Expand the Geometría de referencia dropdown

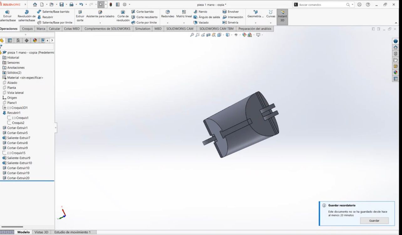point(256,23)
